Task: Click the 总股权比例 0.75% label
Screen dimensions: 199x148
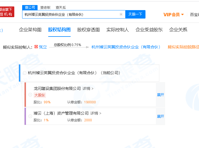Action: pyautogui.click(x=67, y=45)
